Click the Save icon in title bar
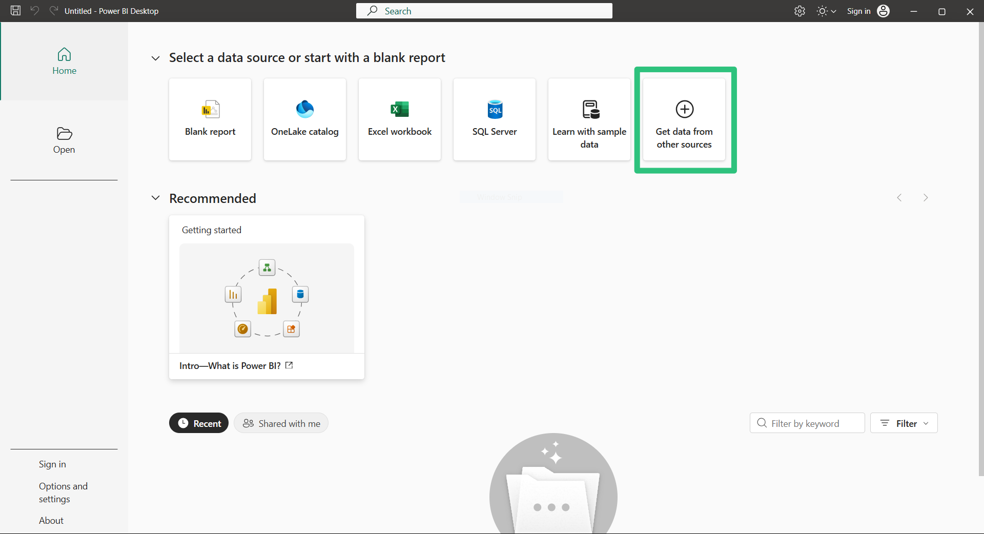 click(16, 11)
